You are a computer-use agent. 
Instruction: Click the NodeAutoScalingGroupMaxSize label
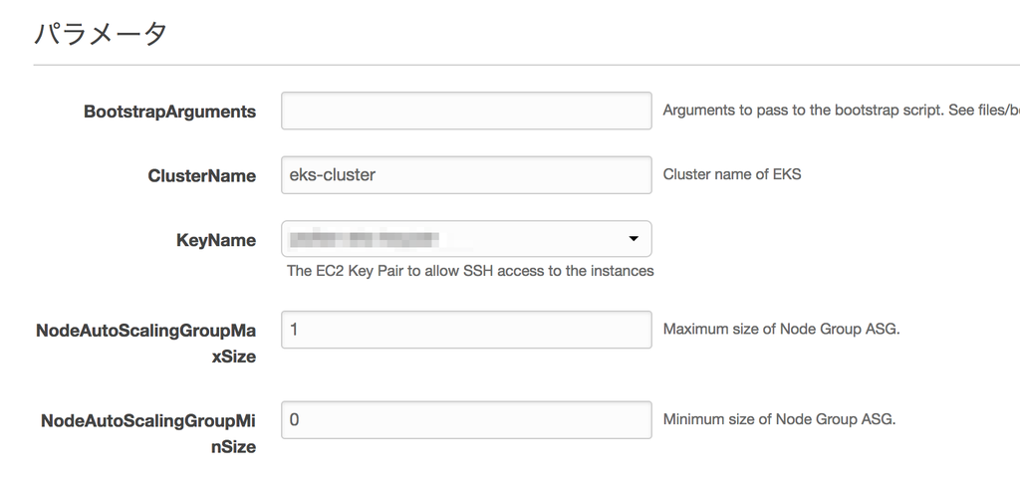(146, 344)
